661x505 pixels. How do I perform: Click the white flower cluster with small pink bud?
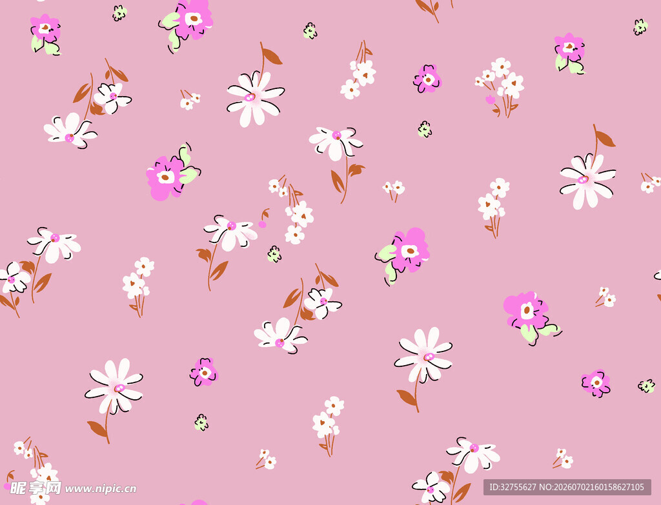(502, 85)
